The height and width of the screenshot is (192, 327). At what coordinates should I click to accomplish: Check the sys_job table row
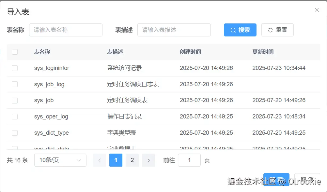[x=14, y=100]
